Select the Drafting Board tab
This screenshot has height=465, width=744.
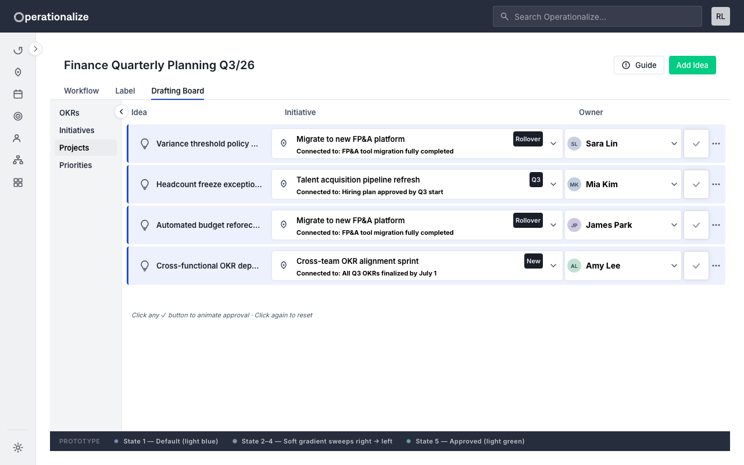point(177,91)
